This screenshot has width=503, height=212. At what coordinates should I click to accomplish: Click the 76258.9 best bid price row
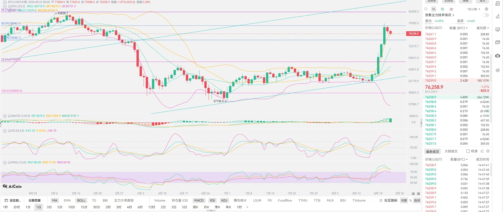pyautogui.click(x=457, y=97)
